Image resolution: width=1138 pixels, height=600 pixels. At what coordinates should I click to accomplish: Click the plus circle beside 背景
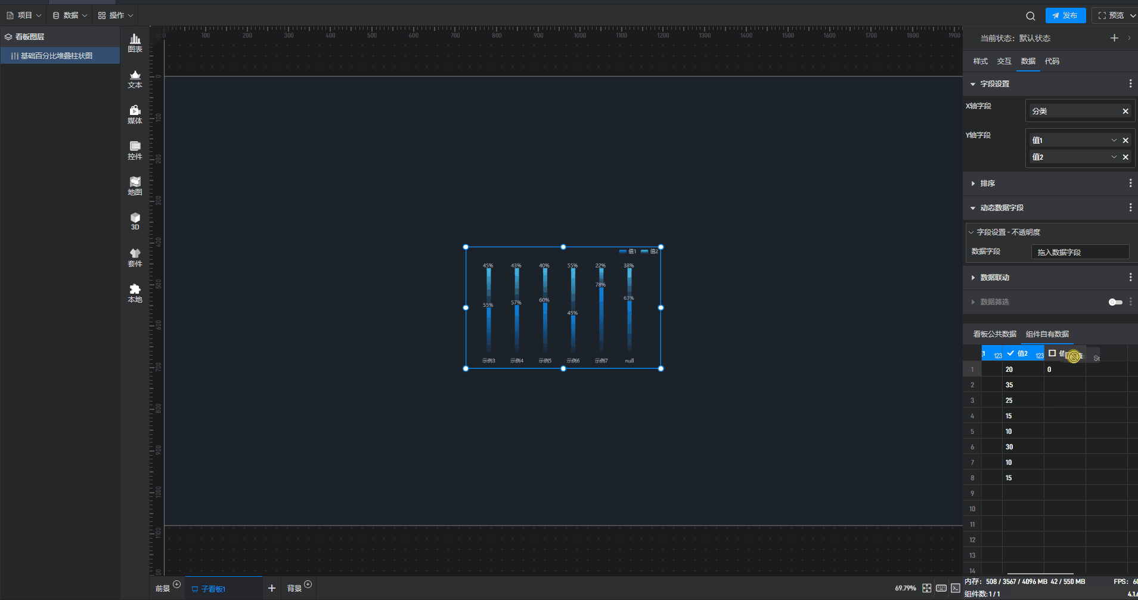click(x=308, y=584)
